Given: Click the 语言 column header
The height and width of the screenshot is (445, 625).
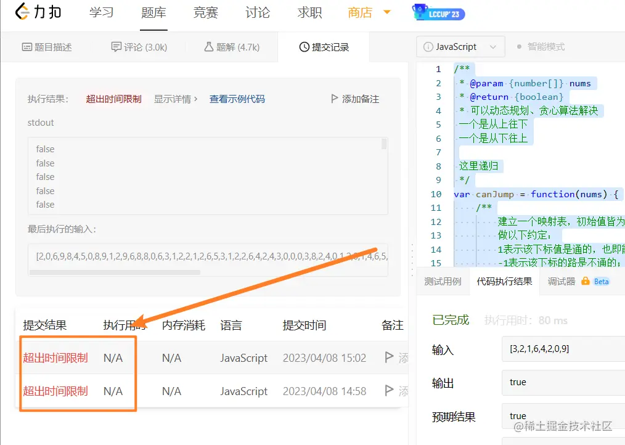Looking at the screenshot, I should (x=231, y=325).
